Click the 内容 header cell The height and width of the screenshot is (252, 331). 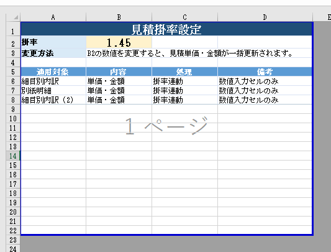point(119,72)
